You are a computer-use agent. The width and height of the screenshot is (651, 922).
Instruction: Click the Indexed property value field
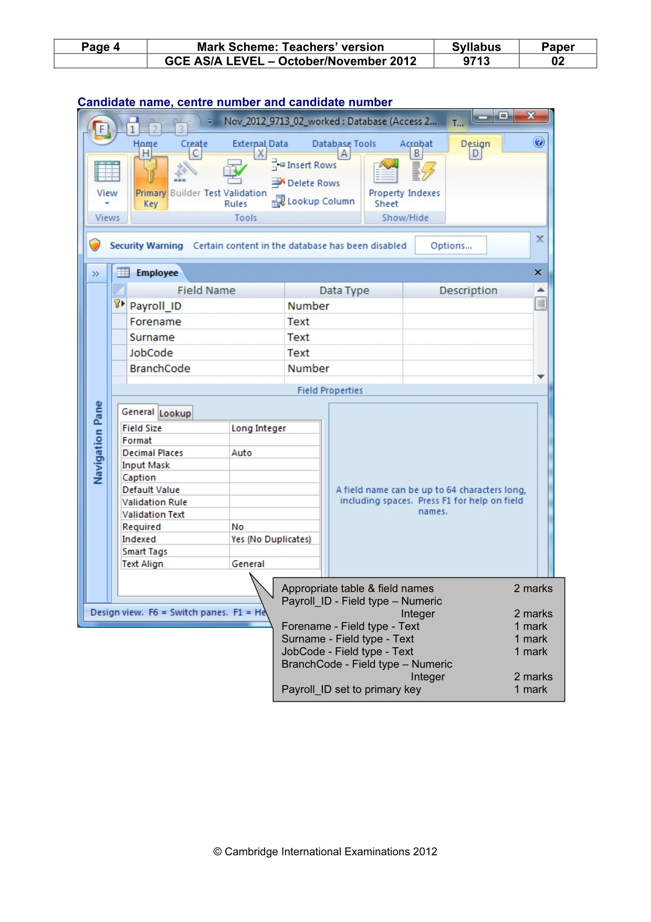(x=275, y=539)
